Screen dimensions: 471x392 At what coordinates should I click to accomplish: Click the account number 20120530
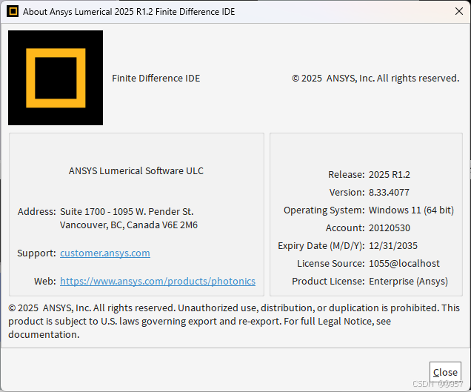[x=390, y=228]
